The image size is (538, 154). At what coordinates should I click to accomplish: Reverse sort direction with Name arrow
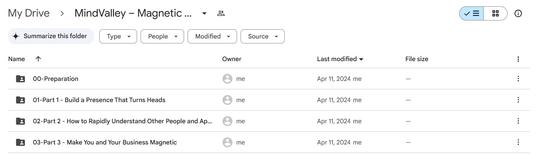[x=38, y=59]
